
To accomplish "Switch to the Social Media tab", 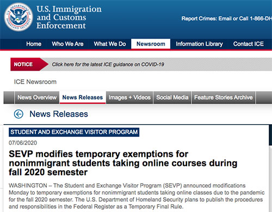I will pyautogui.click(x=172, y=98).
